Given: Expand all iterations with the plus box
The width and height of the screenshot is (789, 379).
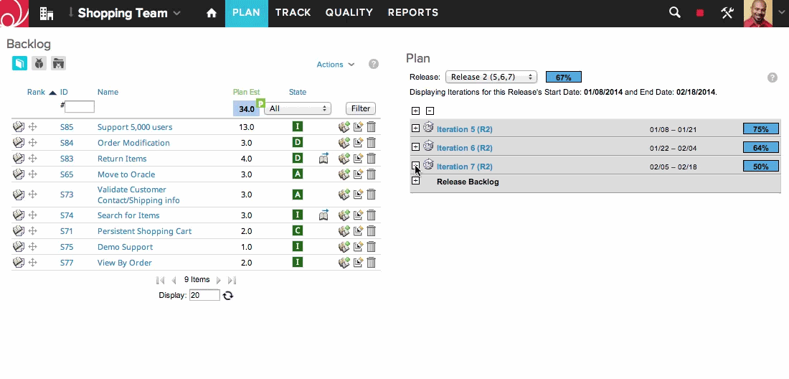Looking at the screenshot, I should click(x=415, y=111).
